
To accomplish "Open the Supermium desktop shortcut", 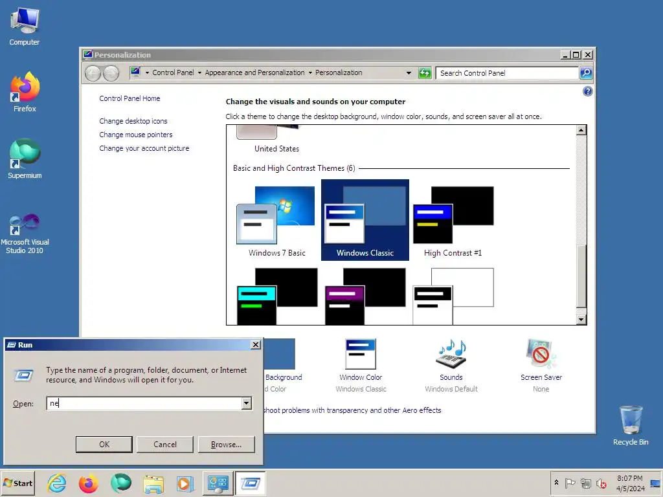I will pos(25,159).
